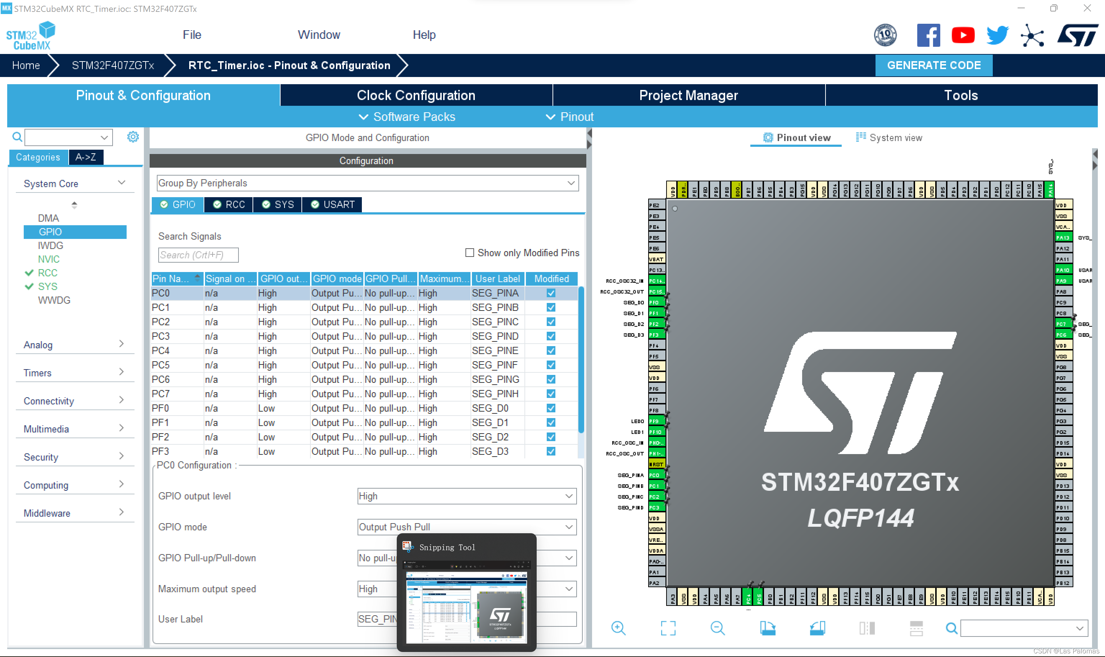Open the File menu

[192, 35]
